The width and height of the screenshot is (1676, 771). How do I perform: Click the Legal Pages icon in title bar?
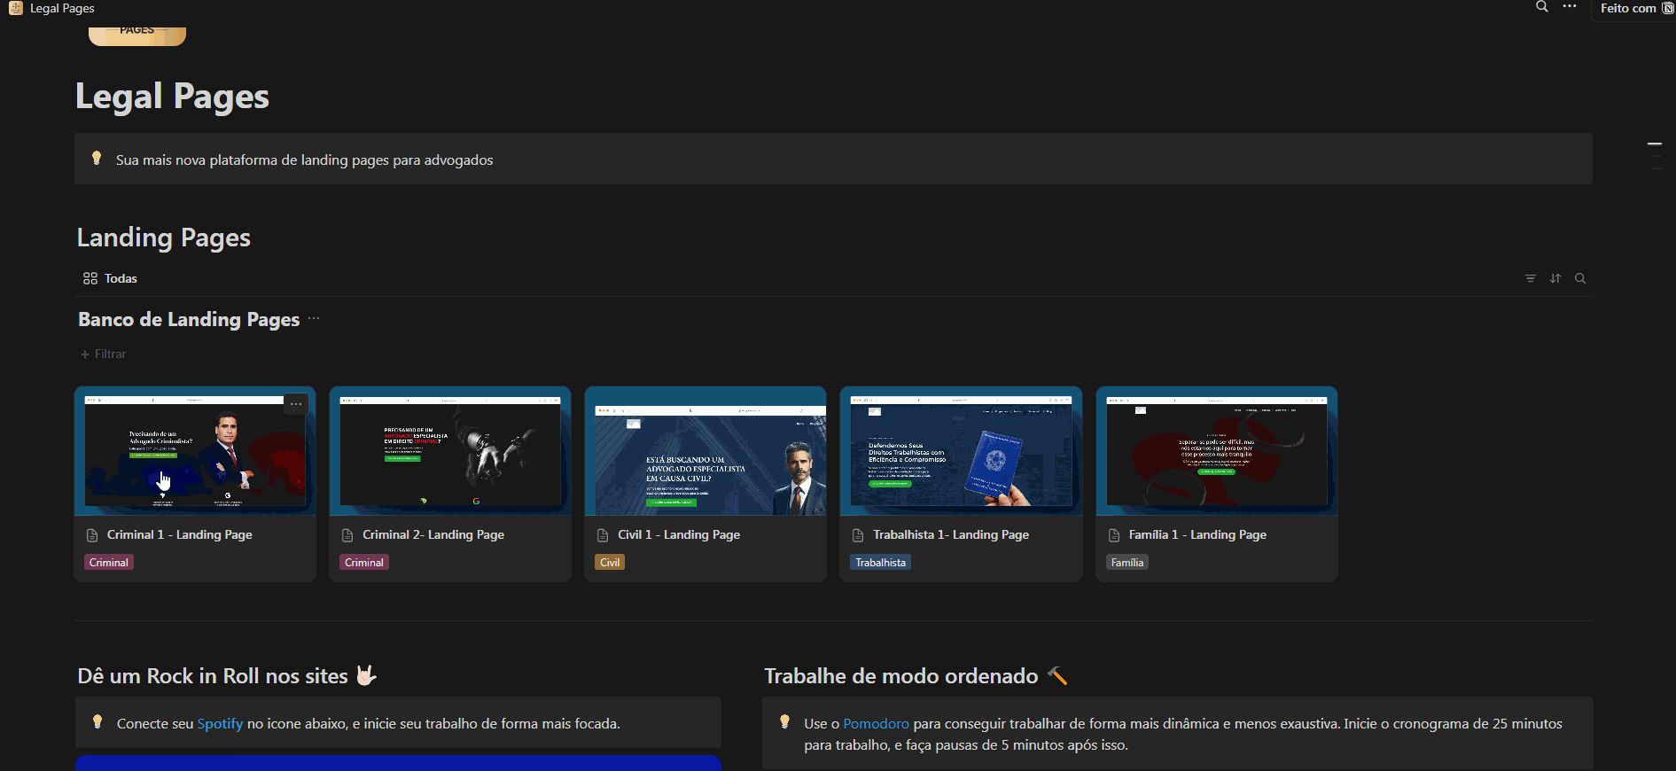[15, 8]
